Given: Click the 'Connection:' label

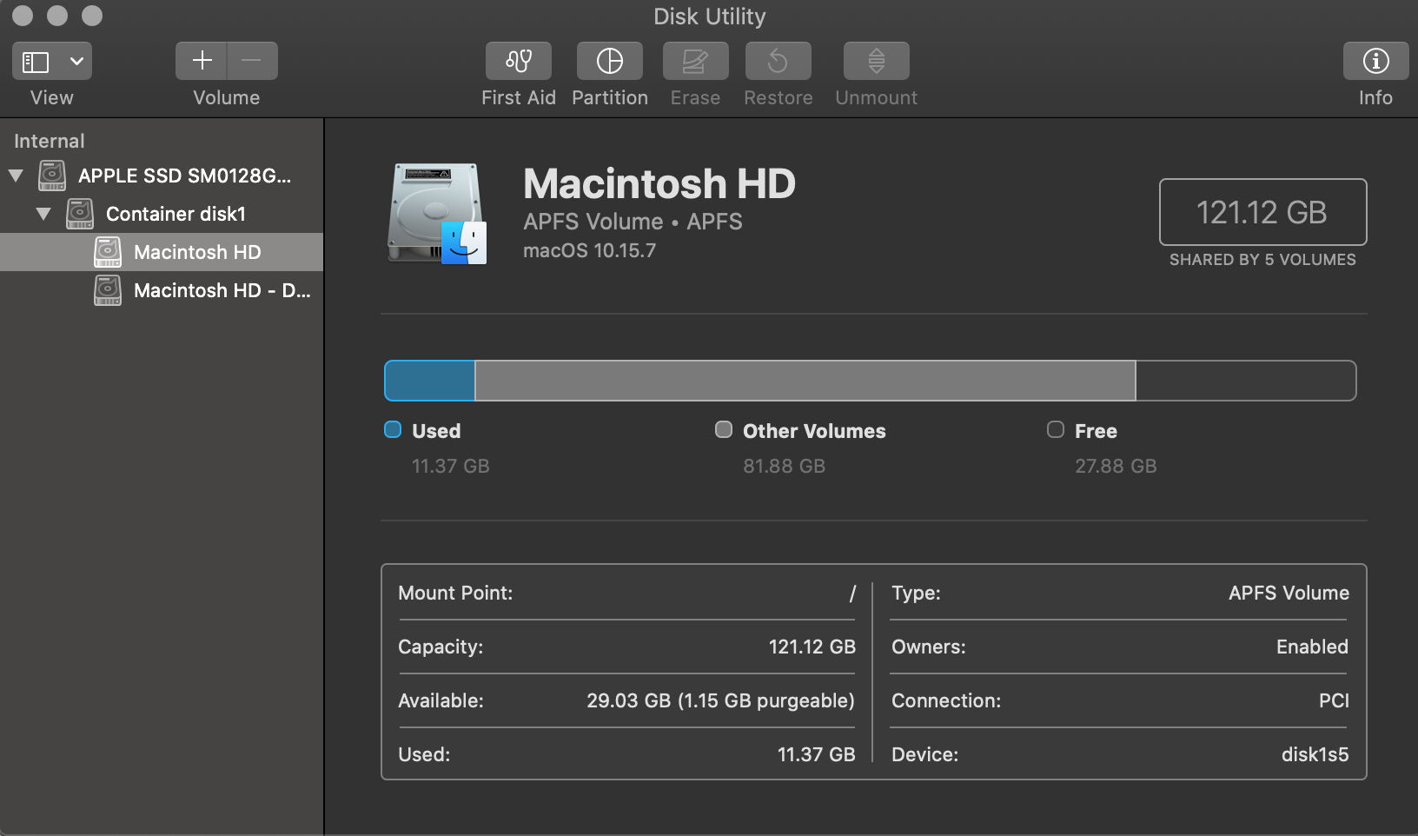Looking at the screenshot, I should 946,700.
